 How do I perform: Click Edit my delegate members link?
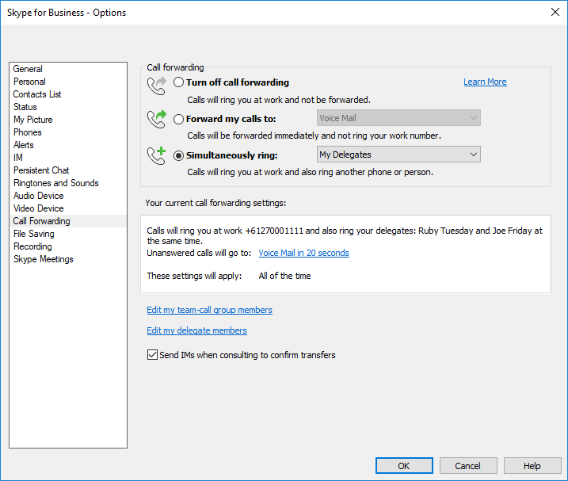[196, 330]
